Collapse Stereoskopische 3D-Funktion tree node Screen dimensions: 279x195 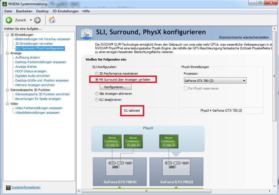pyautogui.click(x=7, y=90)
